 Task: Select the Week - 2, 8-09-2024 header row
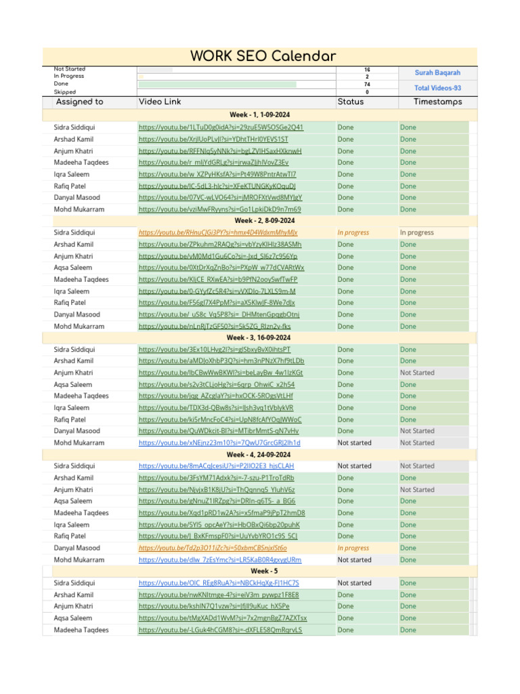click(x=265, y=220)
